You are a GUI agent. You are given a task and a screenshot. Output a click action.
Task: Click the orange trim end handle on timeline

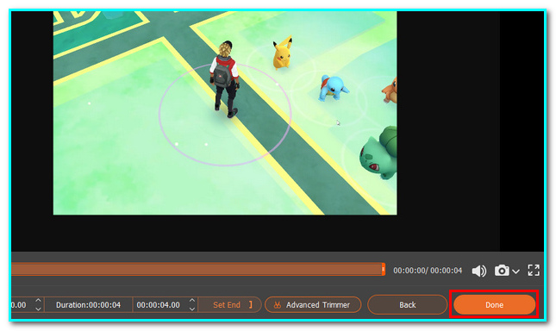pyautogui.click(x=384, y=269)
